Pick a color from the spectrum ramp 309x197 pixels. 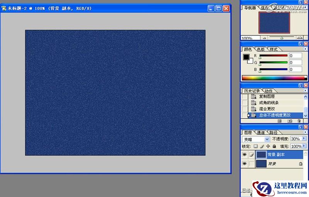pos(275,78)
